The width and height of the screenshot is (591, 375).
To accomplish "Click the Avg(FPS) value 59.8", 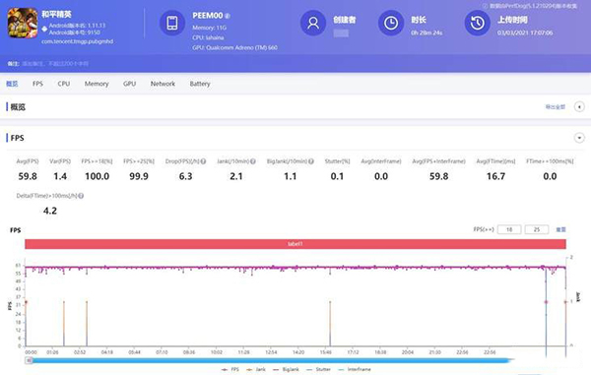I will (28, 176).
